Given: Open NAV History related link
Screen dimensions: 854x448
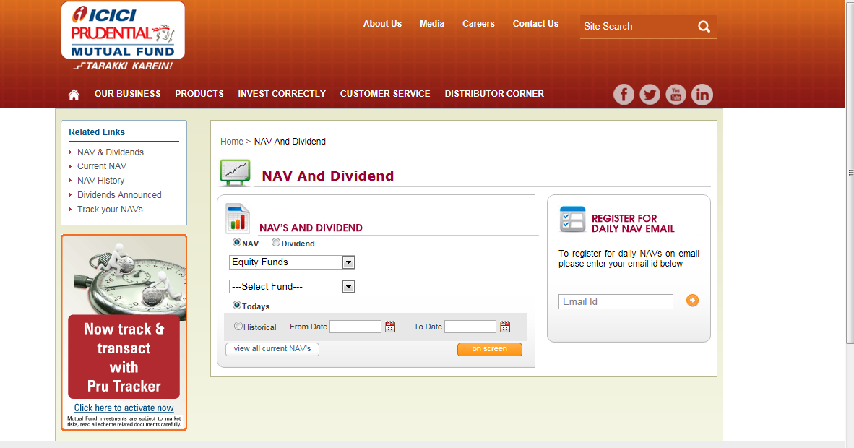Looking at the screenshot, I should 100,181.
